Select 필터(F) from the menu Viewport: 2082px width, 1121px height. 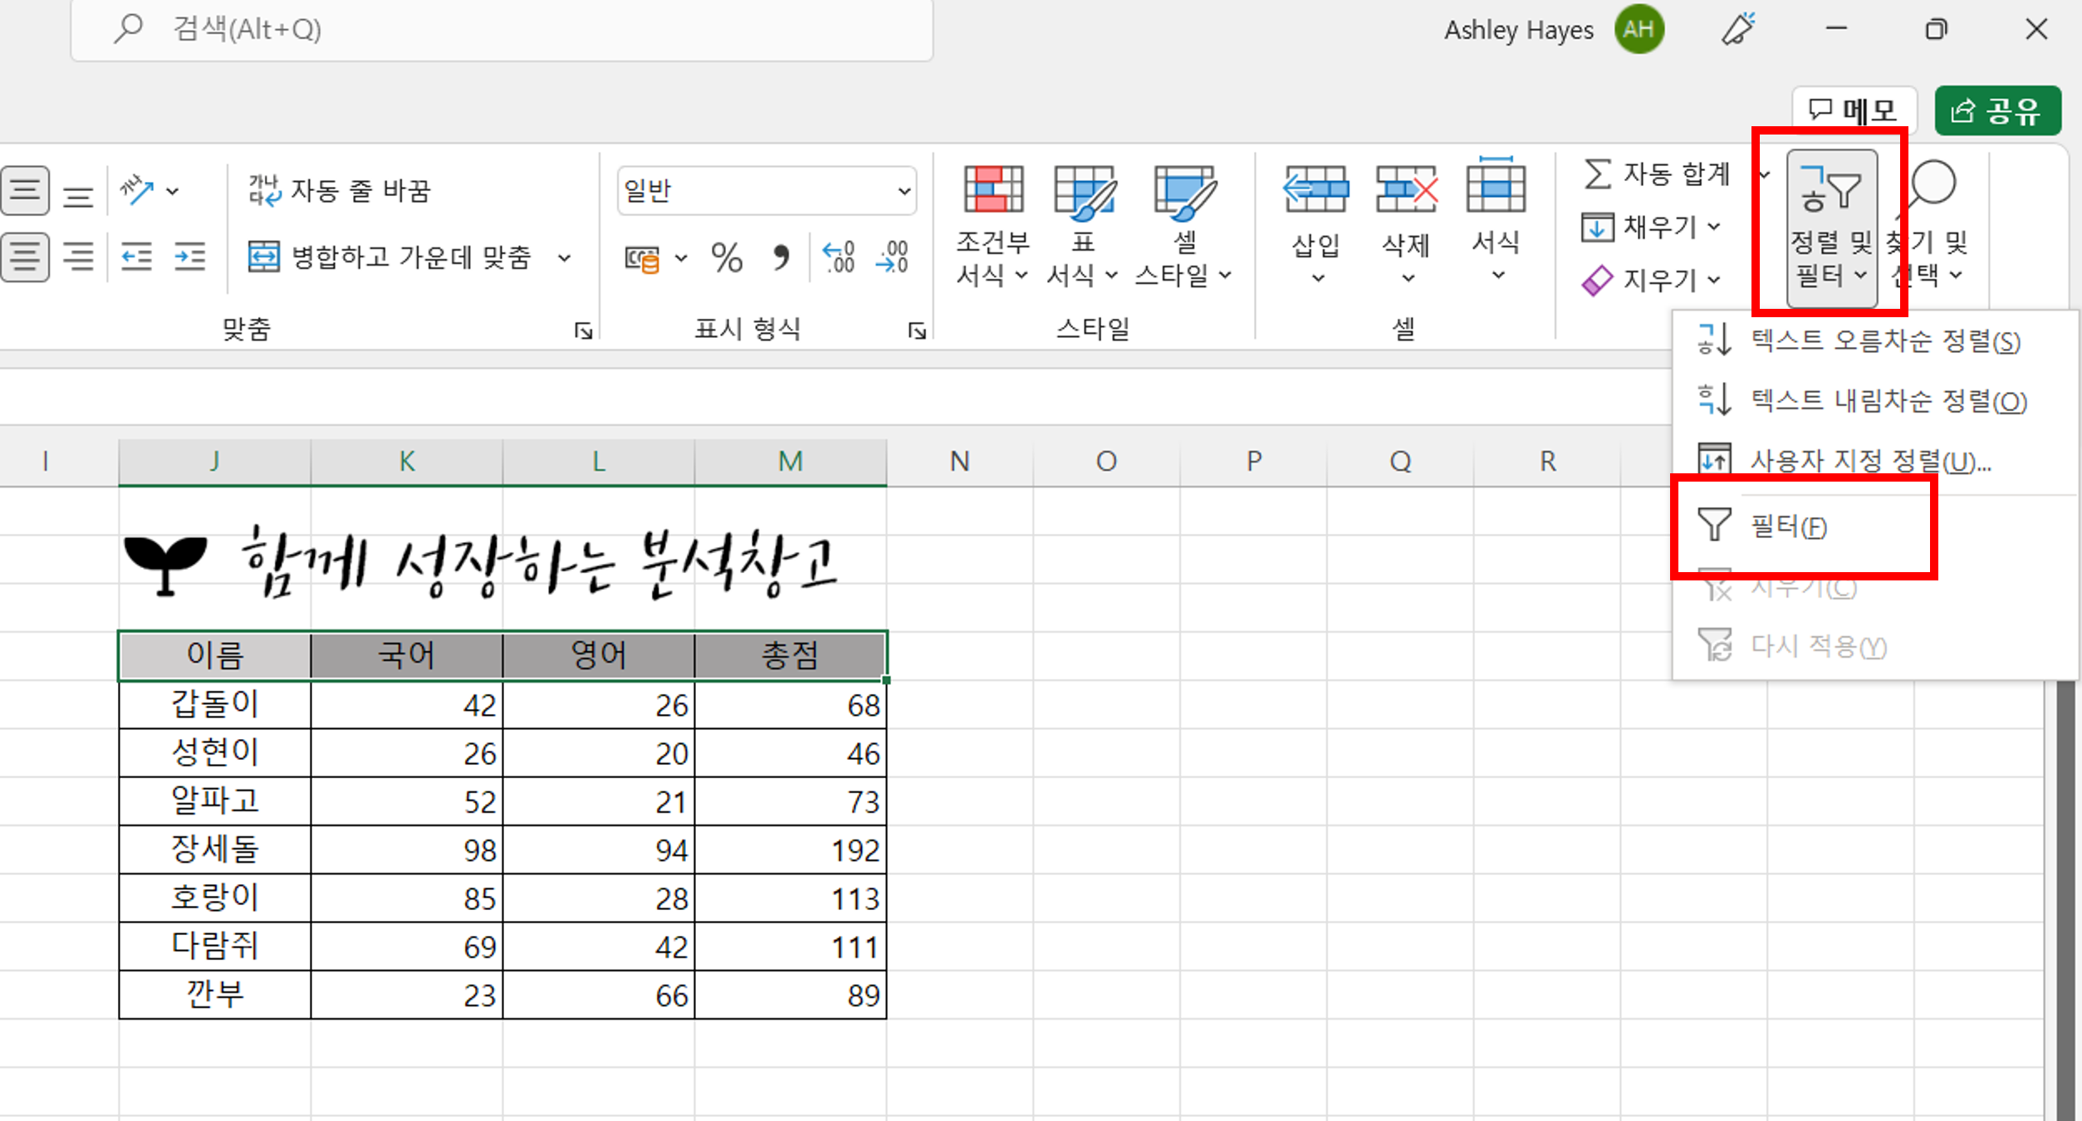pos(1787,526)
